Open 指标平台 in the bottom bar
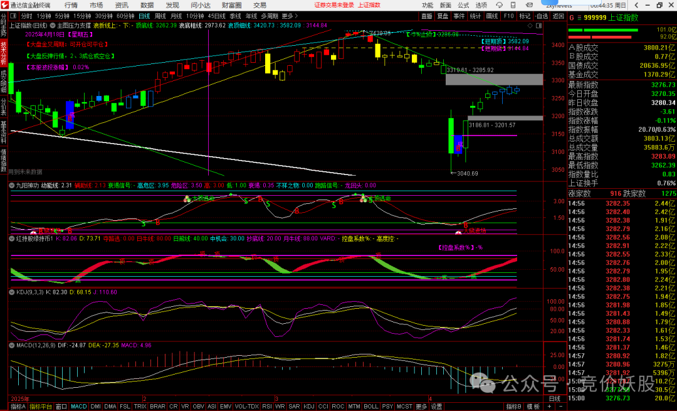 click(41, 407)
